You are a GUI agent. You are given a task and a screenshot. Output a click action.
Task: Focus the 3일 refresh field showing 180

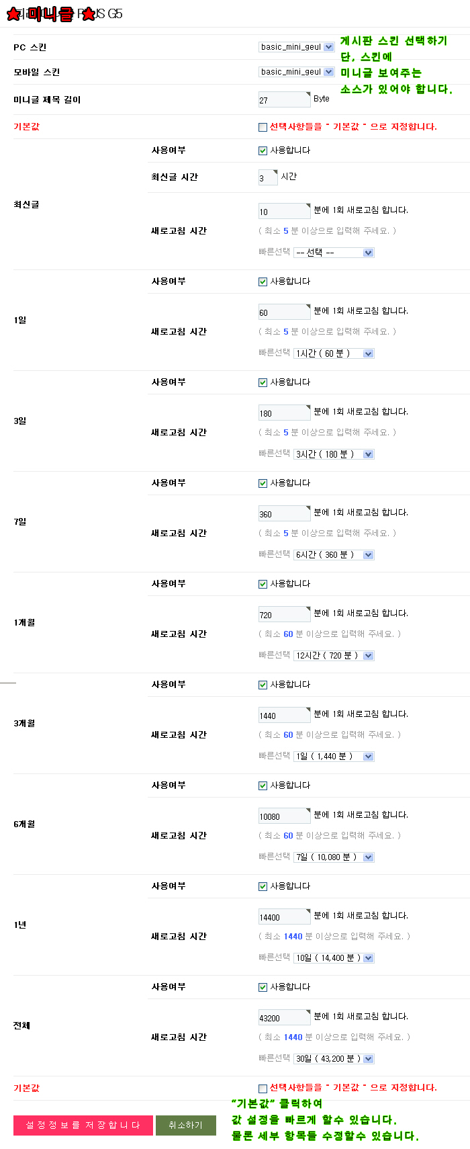(x=284, y=413)
